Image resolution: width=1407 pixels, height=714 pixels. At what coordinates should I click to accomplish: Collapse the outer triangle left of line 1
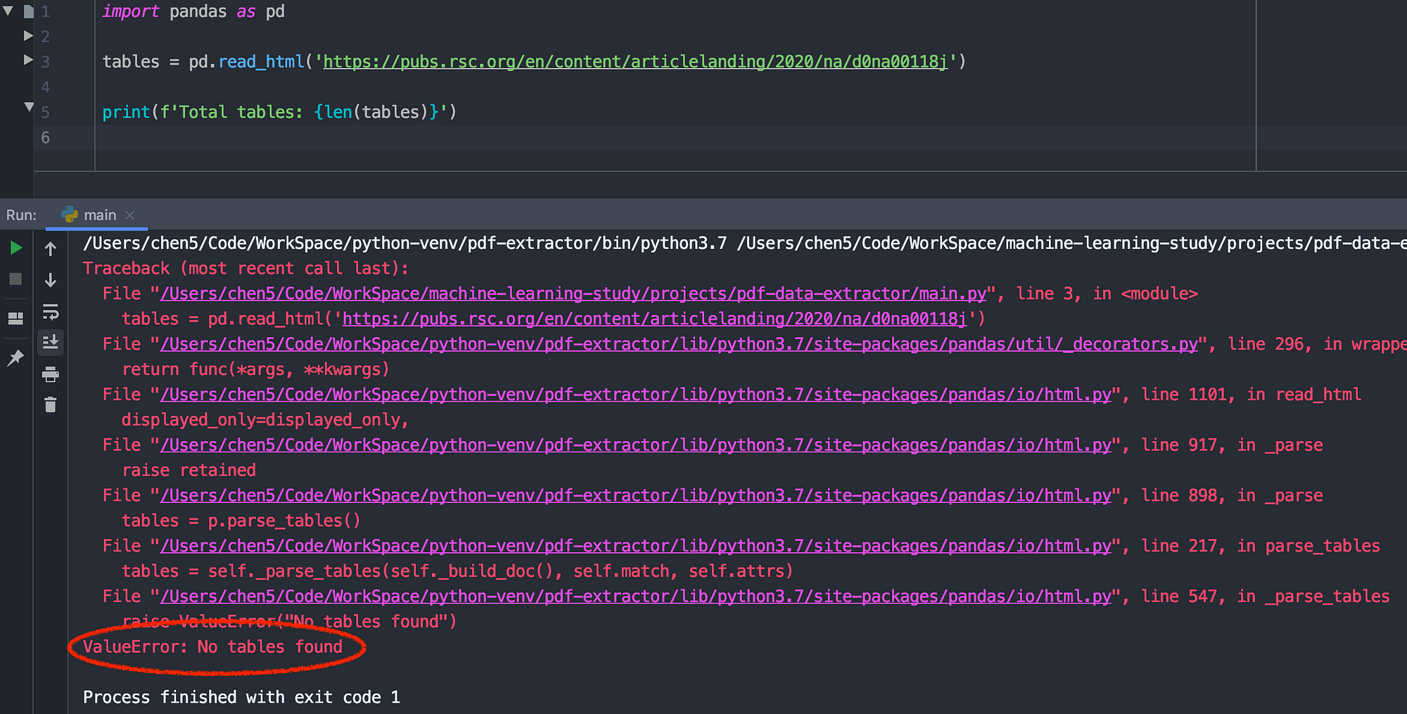8,11
